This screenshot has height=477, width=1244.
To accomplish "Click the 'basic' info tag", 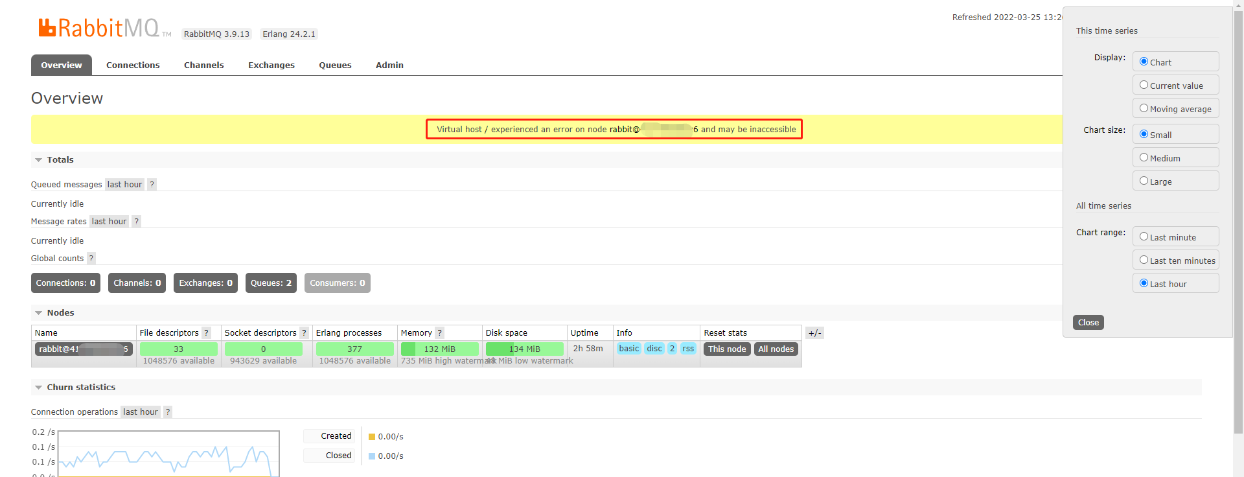I will (629, 349).
